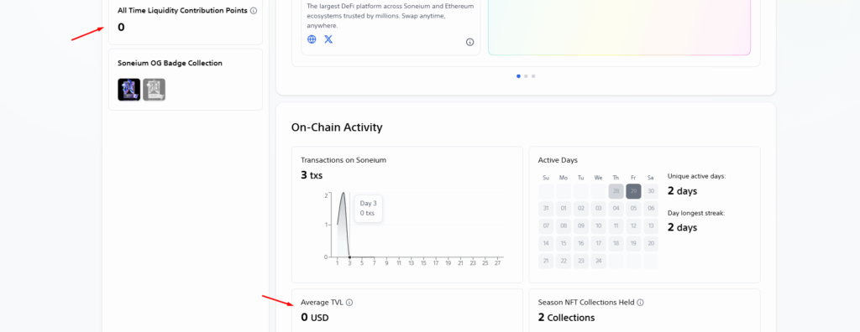Click Soneium OG Badge Collection title
Image resolution: width=860 pixels, height=332 pixels.
[x=170, y=63]
